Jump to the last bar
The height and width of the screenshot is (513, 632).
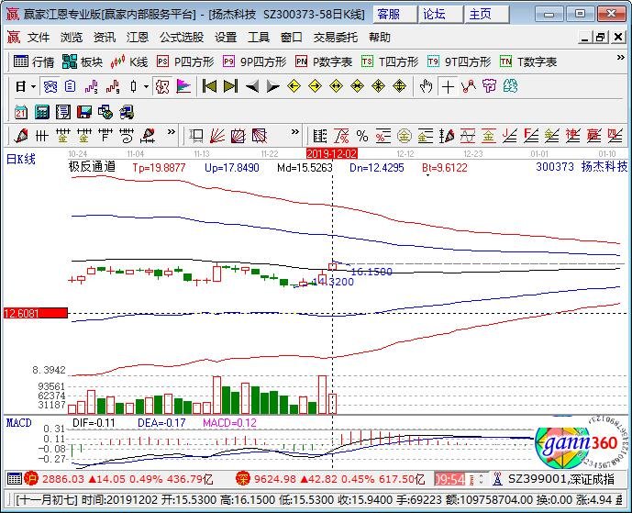230,86
